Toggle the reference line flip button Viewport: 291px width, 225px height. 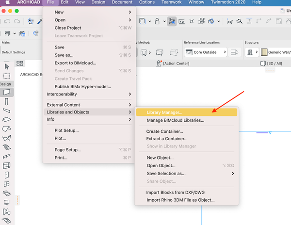pos(234,52)
